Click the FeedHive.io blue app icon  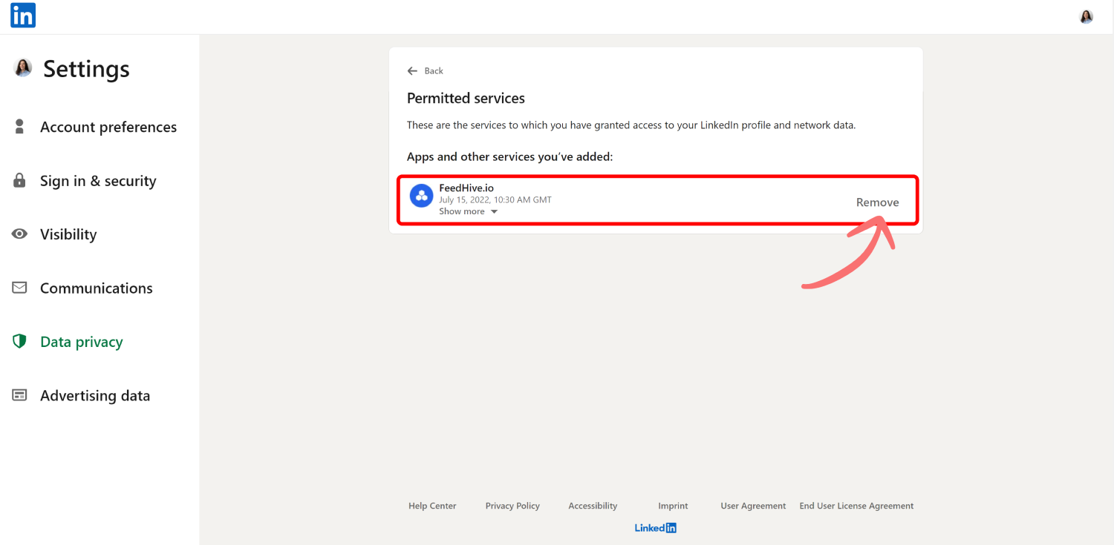tap(421, 196)
